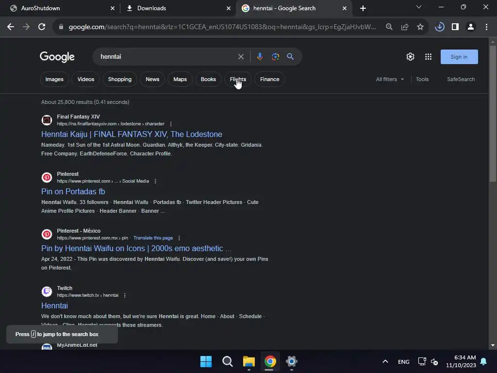
Task: Select the Finance filter chip
Action: click(270, 79)
